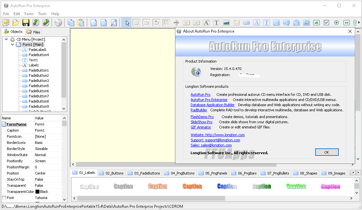Expand more toolbar components arrow
Image resolution: width=362 pixels, height=210 pixels.
click(359, 22)
